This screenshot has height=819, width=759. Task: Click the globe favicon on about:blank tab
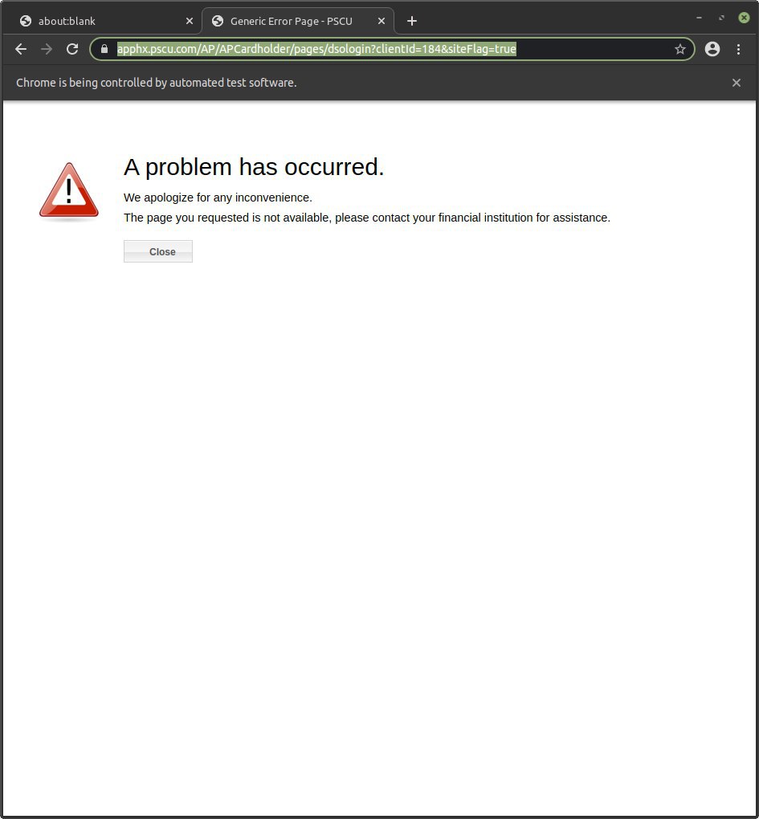coord(25,21)
